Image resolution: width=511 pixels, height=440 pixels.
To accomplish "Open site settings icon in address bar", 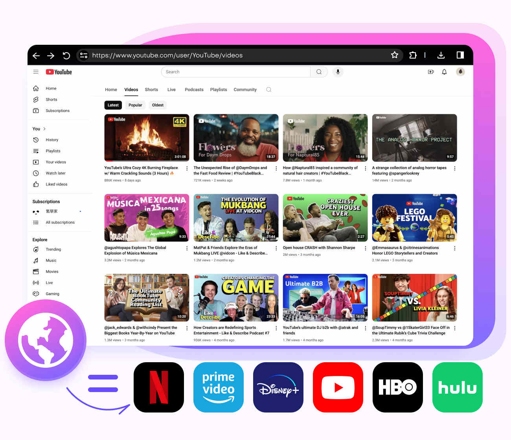I will 84,55.
